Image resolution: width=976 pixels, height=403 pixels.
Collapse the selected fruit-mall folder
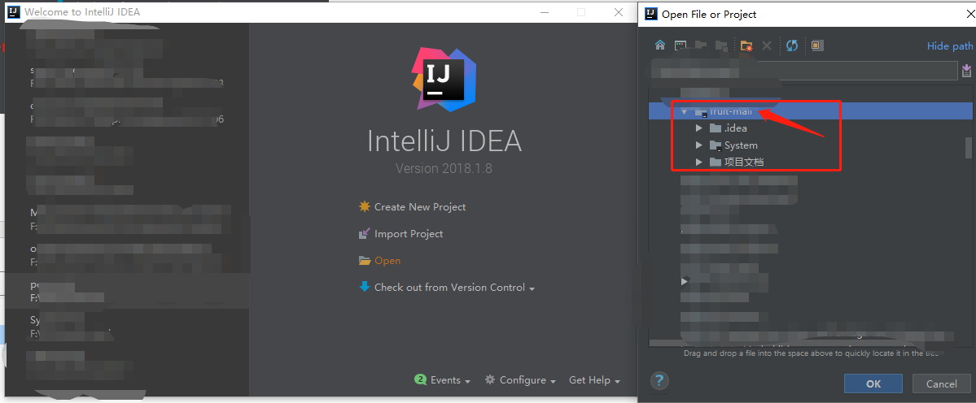(684, 112)
